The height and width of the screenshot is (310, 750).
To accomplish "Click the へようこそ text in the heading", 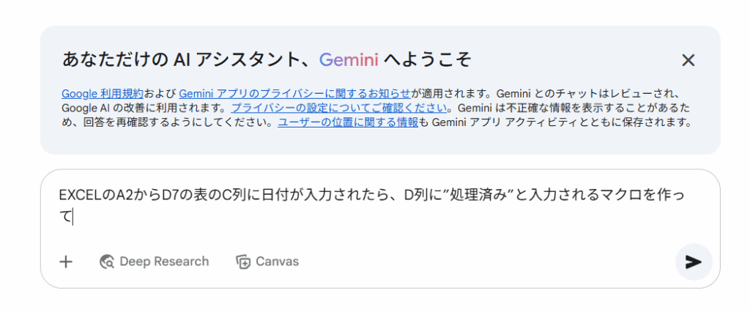I will (x=428, y=60).
